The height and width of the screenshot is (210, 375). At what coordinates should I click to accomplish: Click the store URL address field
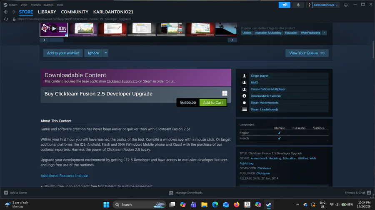74,19
